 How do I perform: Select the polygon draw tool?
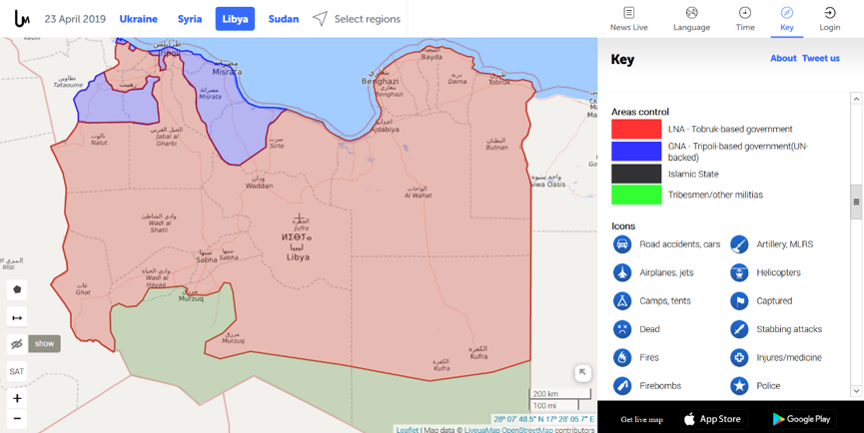tap(17, 290)
